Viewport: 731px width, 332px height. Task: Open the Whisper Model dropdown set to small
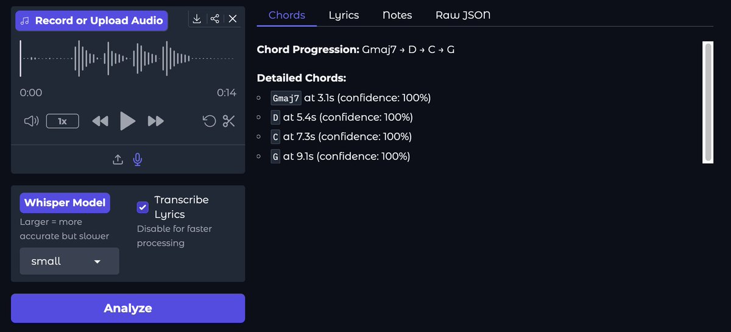tap(69, 261)
